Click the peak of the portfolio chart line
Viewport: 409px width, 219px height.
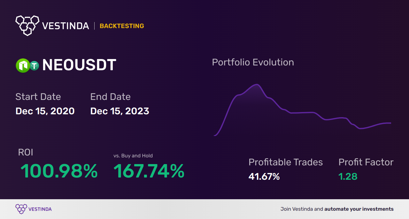pyautogui.click(x=256, y=85)
